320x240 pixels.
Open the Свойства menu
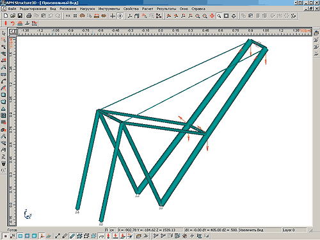131,9
